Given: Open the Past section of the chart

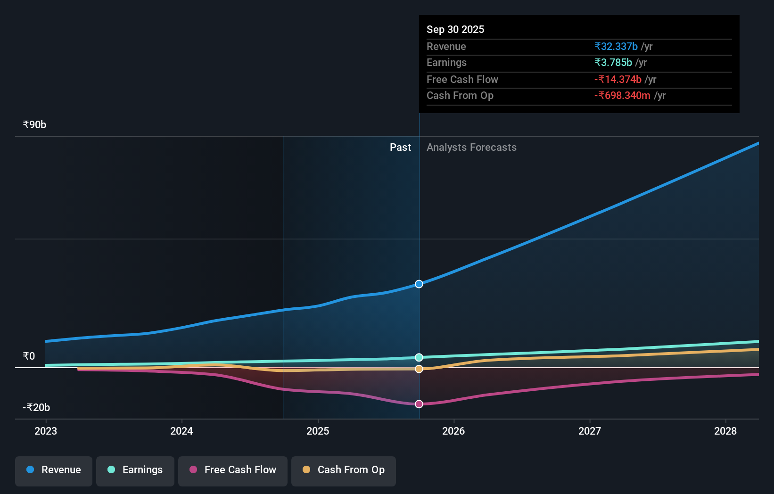Looking at the screenshot, I should 400,147.
